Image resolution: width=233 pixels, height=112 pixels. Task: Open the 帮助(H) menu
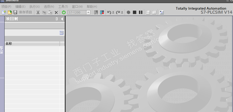(92, 7)
